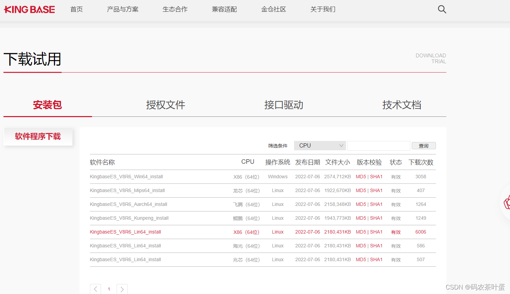Go to previous page arrow
Screen dimensions: 510x294
click(95, 289)
